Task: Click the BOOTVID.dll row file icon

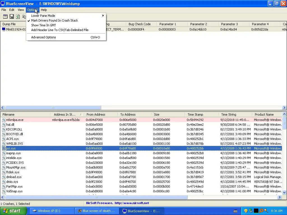Action: coord(4,134)
